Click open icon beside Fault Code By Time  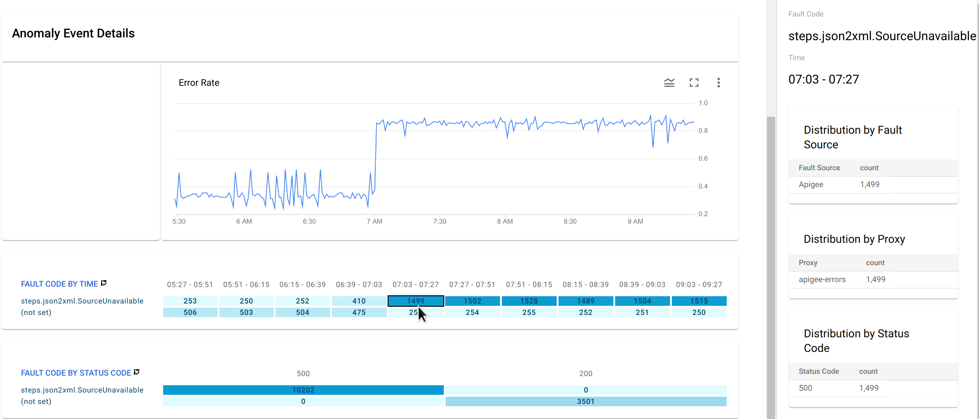104,283
